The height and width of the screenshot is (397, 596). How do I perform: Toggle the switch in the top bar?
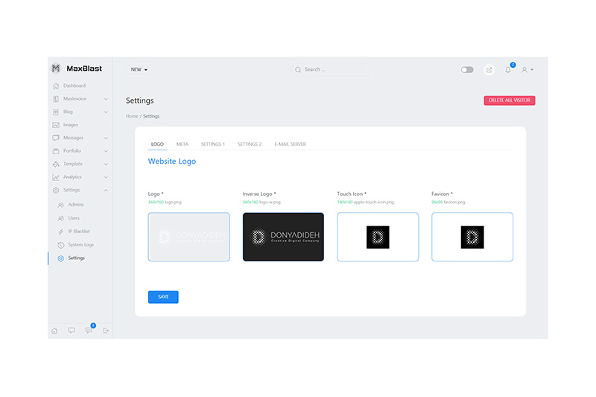coord(467,70)
